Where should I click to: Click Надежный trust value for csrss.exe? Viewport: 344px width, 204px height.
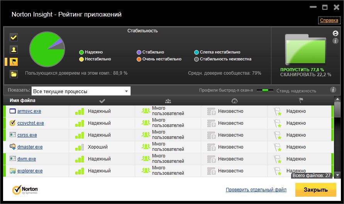pos(99,135)
